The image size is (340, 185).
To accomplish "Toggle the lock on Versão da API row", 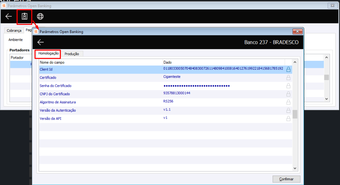I will click(x=288, y=119).
